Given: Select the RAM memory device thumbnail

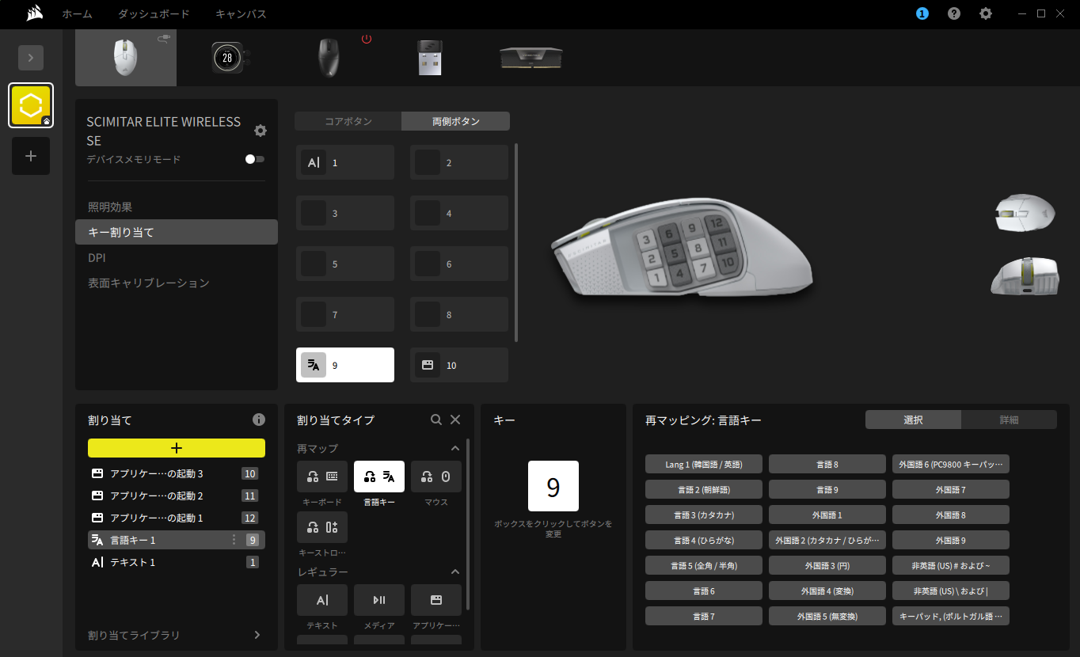Looking at the screenshot, I should pos(530,58).
